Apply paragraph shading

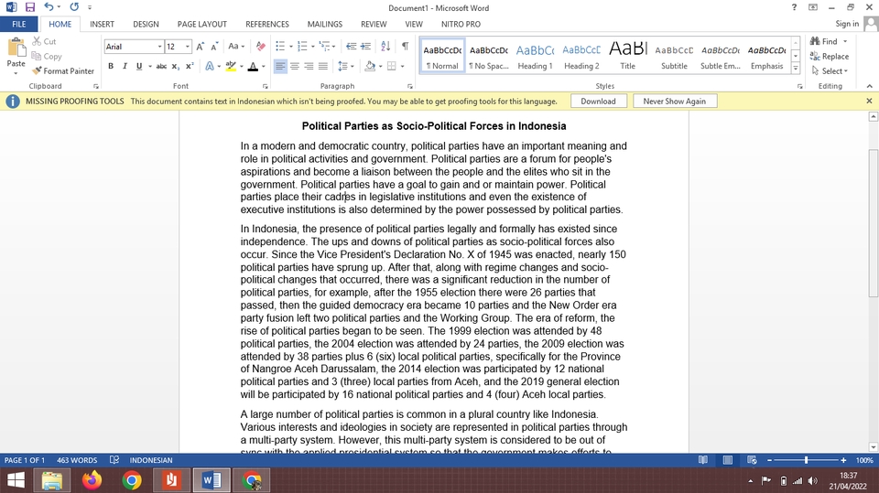point(370,66)
